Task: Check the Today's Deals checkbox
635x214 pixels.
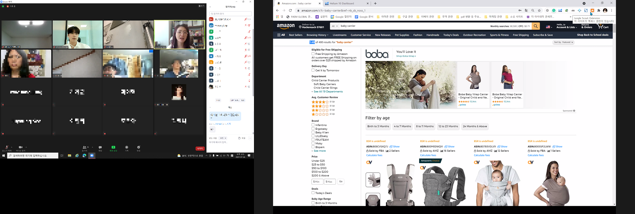Action: tap(313, 193)
